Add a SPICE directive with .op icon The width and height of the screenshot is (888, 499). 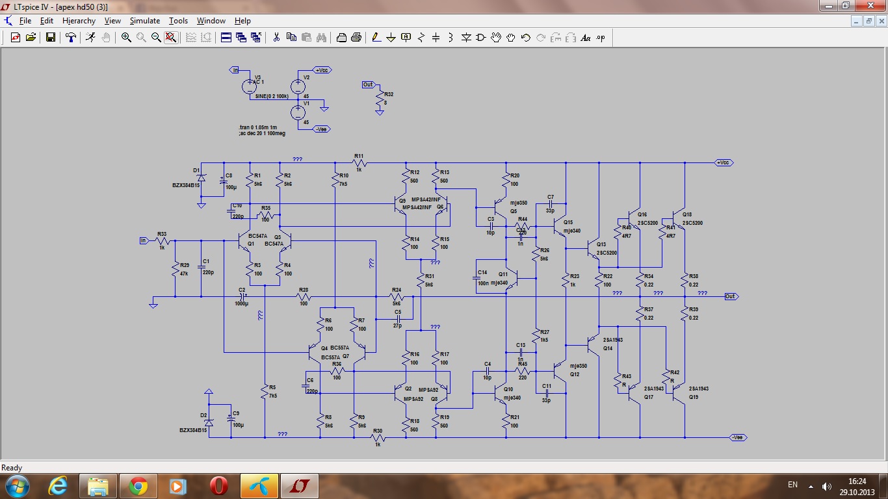[601, 38]
